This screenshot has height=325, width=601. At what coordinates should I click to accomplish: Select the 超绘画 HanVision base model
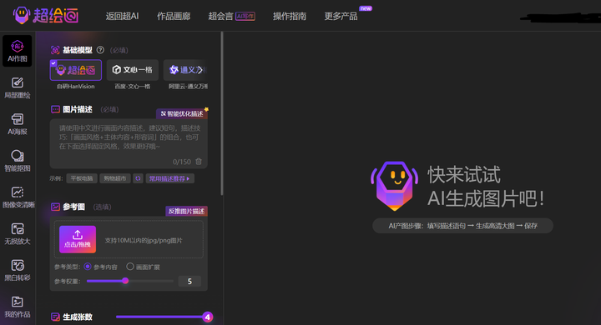click(x=76, y=70)
